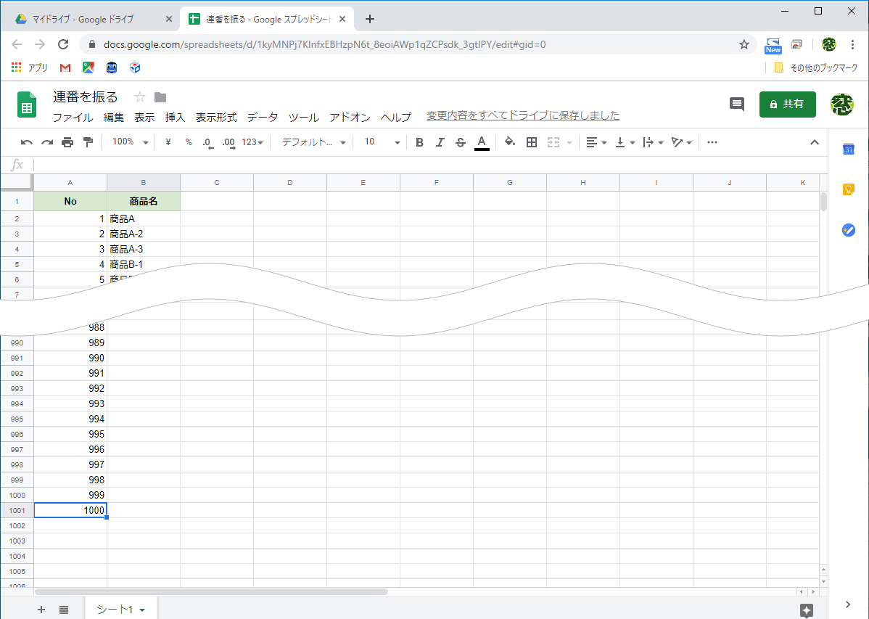Show more toolbar options ellipsis
This screenshot has height=619, width=869.
(712, 142)
